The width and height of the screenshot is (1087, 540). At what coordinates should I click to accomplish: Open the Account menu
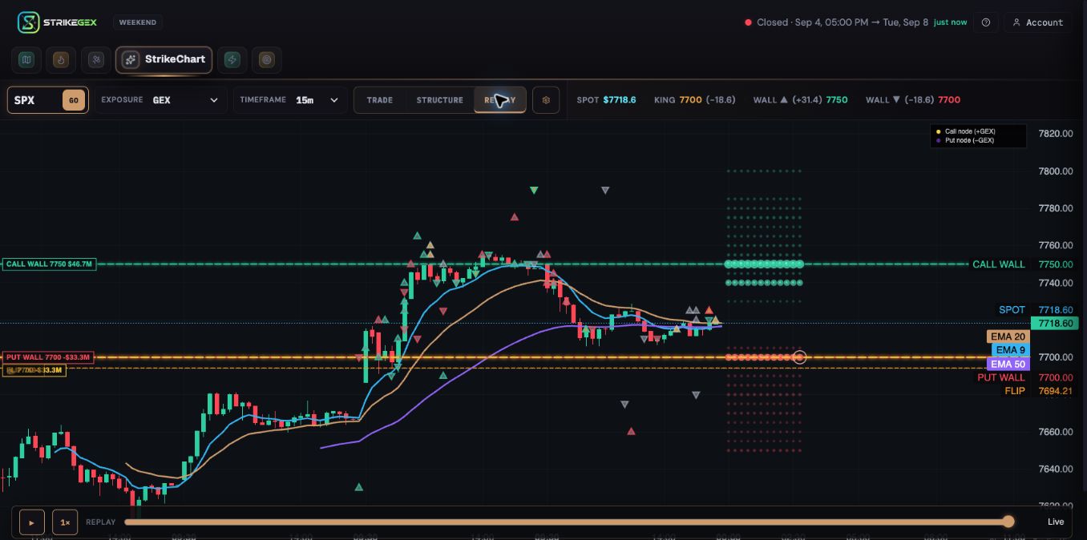point(1037,22)
